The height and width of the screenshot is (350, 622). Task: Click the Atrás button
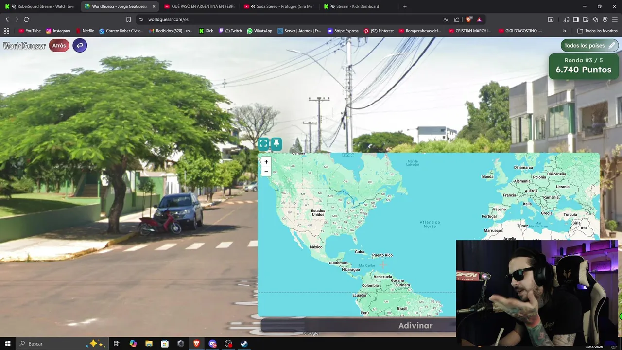coord(59,45)
